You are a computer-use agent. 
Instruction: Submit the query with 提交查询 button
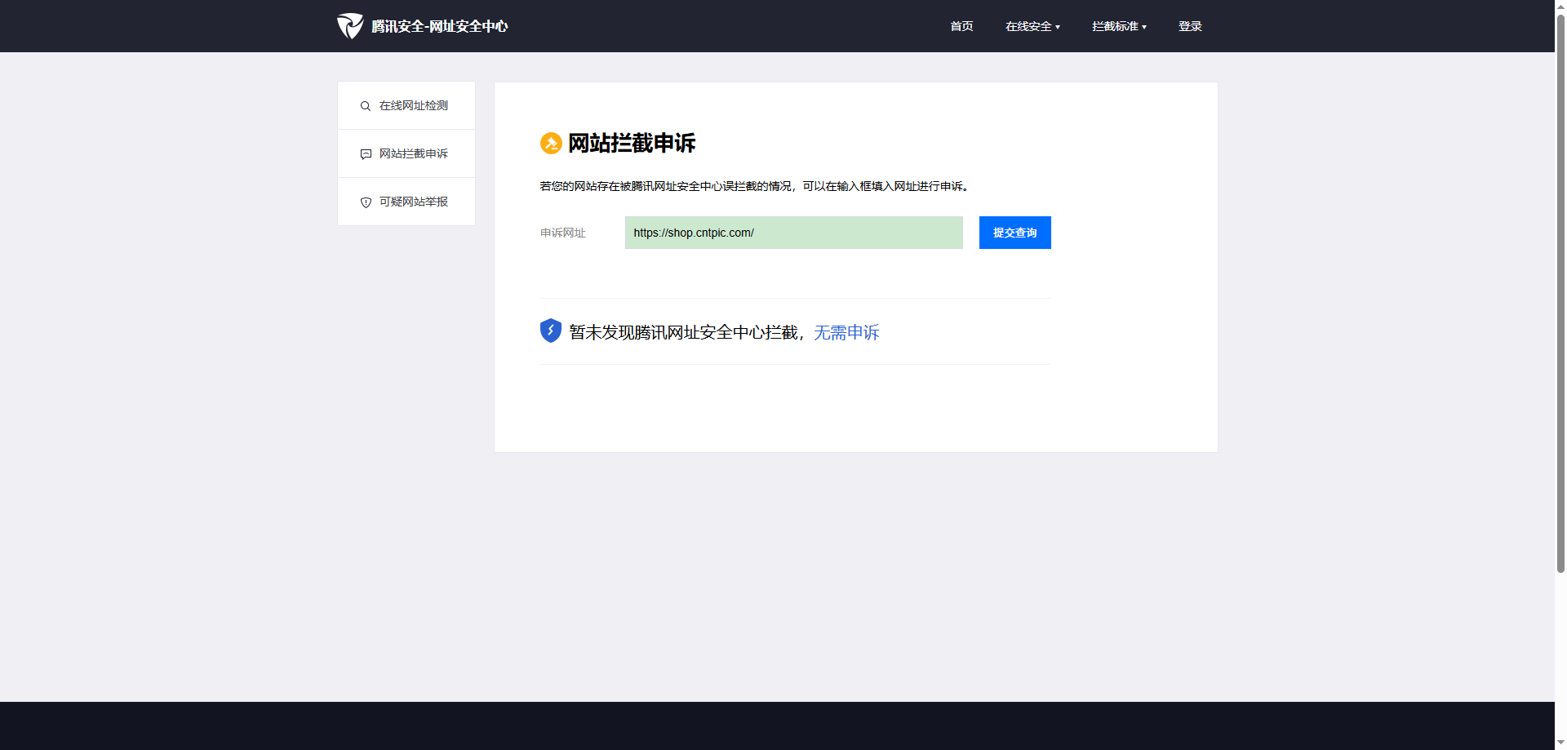pos(1015,233)
